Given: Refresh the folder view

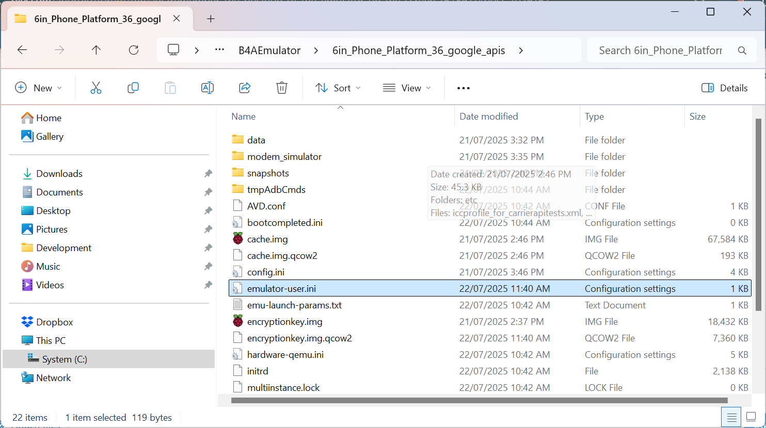Looking at the screenshot, I should pyautogui.click(x=134, y=50).
